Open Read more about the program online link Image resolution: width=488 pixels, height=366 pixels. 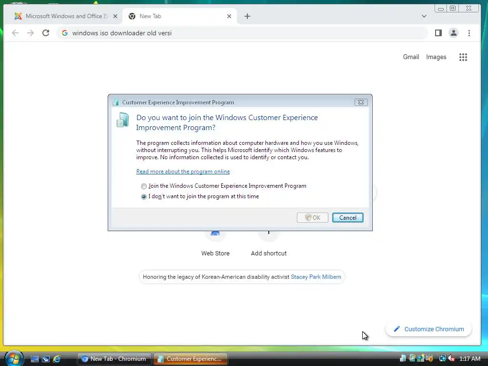coord(183,172)
